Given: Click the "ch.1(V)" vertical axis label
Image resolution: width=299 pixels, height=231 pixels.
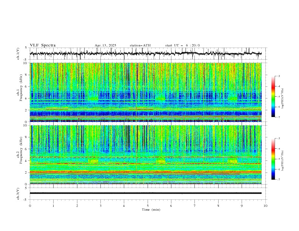Looking at the screenshot, I should [18, 54].
